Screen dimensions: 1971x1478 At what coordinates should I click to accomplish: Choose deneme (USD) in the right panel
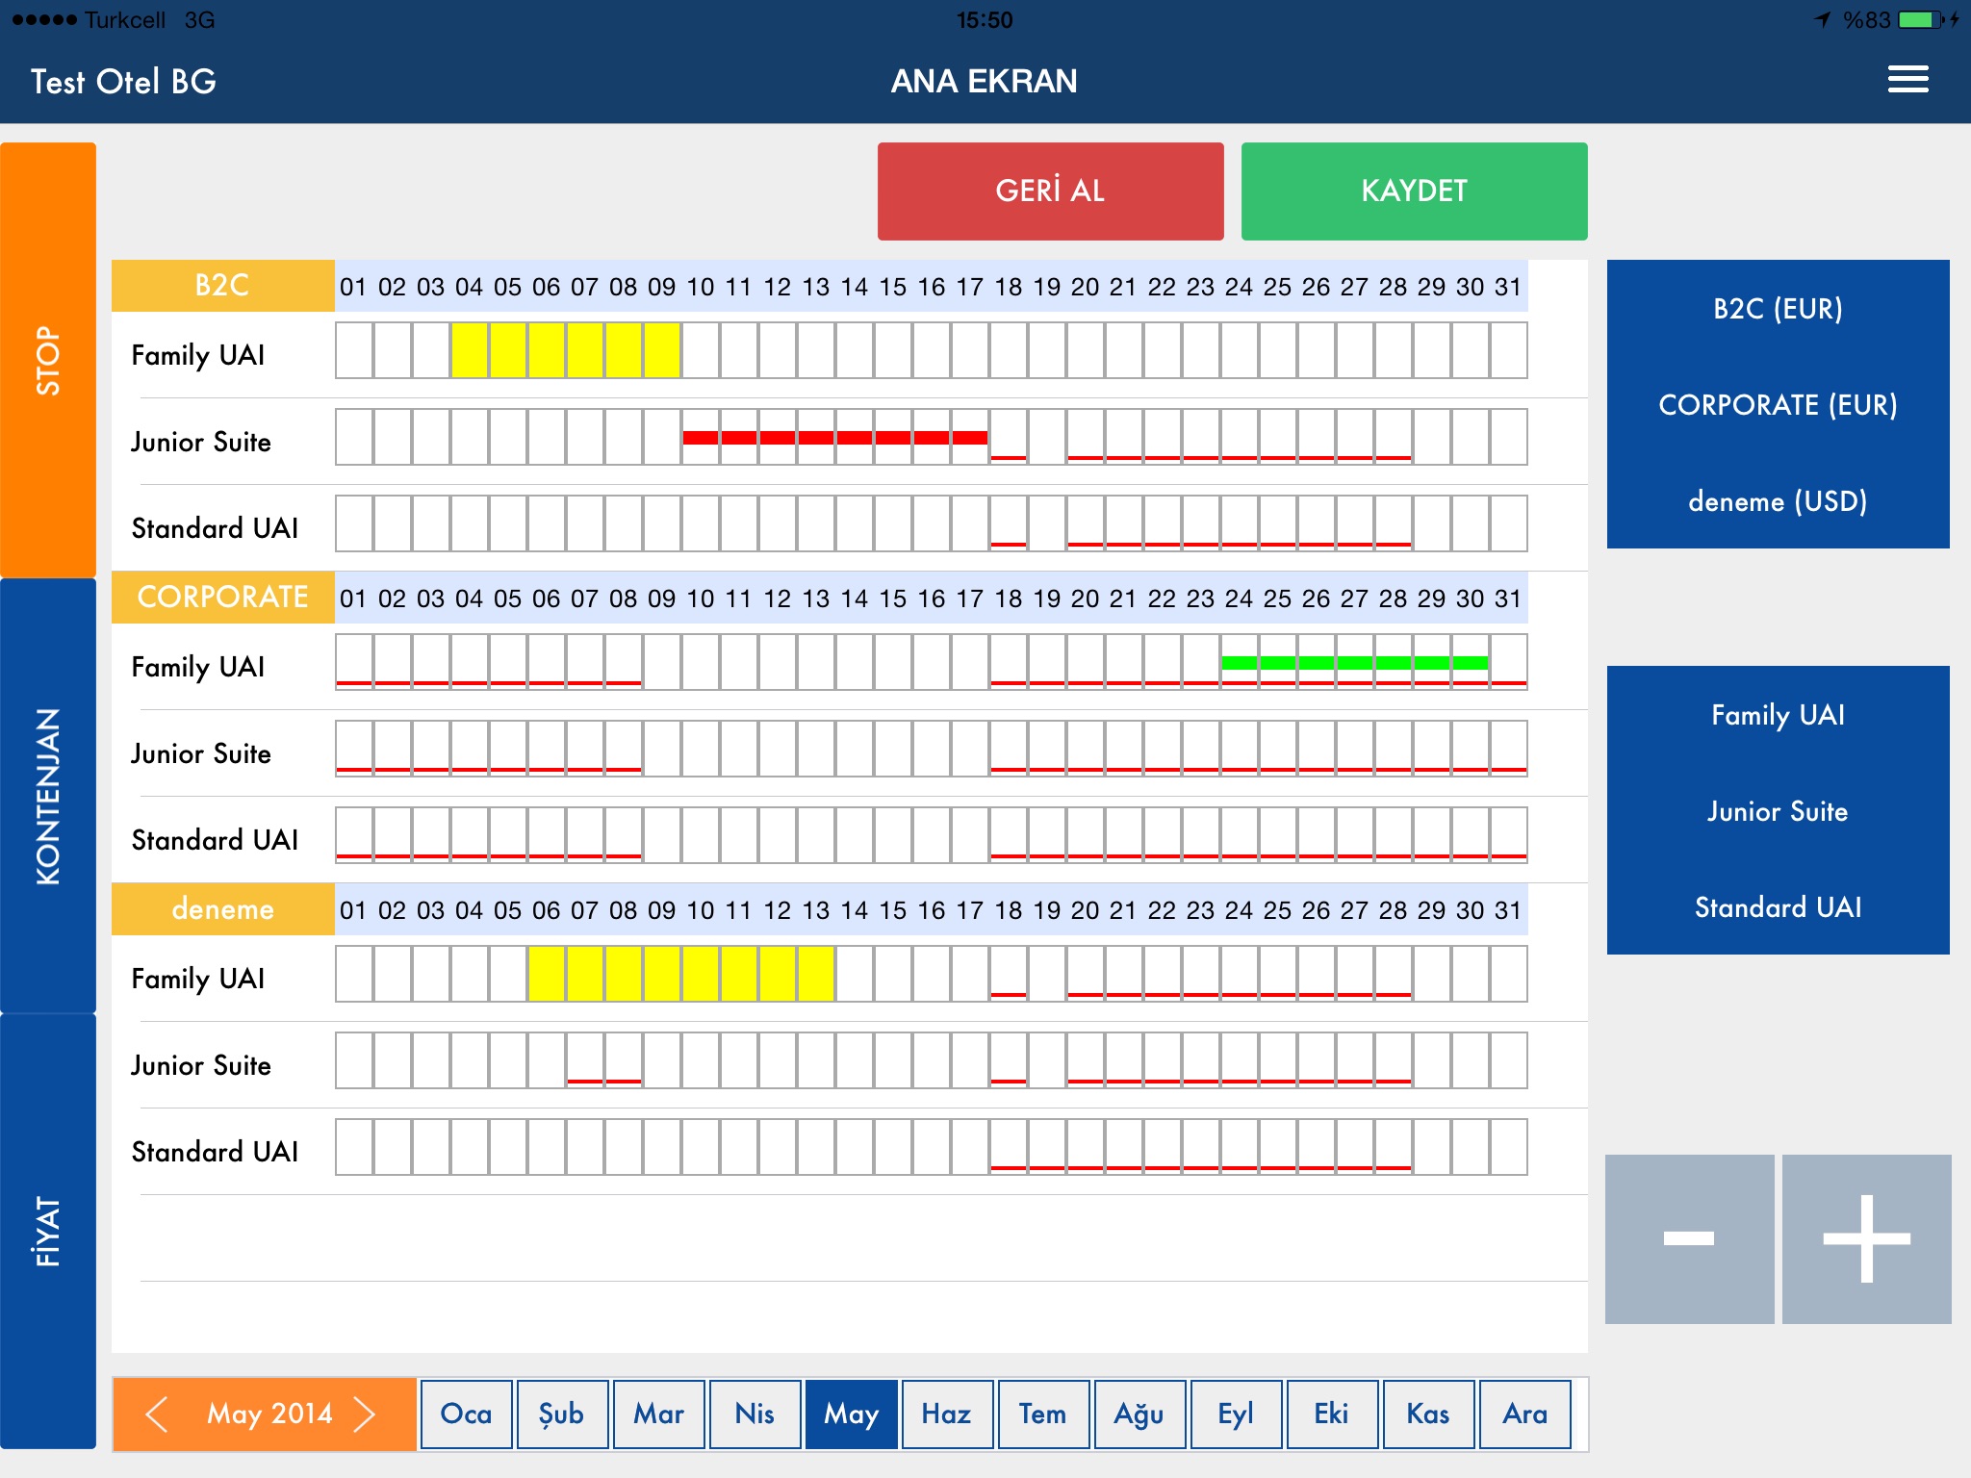[x=1778, y=501]
